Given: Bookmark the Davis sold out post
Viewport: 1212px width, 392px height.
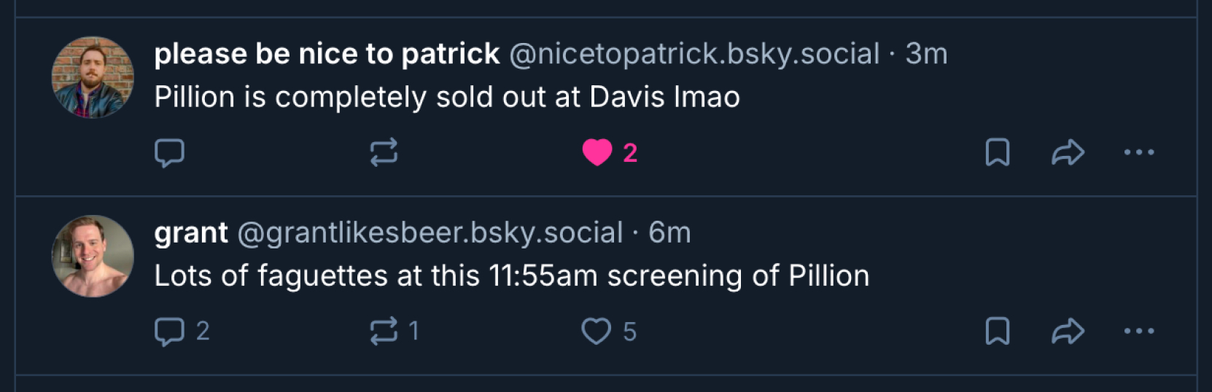Looking at the screenshot, I should (x=997, y=152).
